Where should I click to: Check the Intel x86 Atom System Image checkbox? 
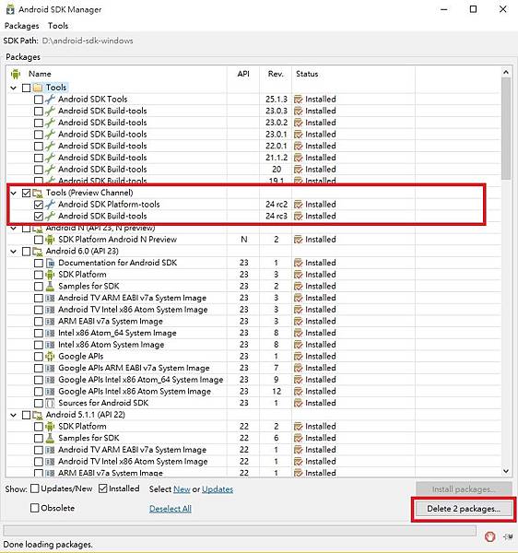(39, 345)
